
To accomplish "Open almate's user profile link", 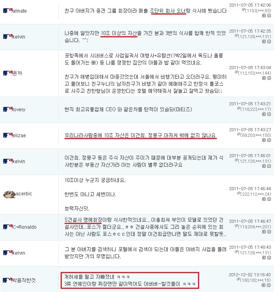I will point(20,11).
